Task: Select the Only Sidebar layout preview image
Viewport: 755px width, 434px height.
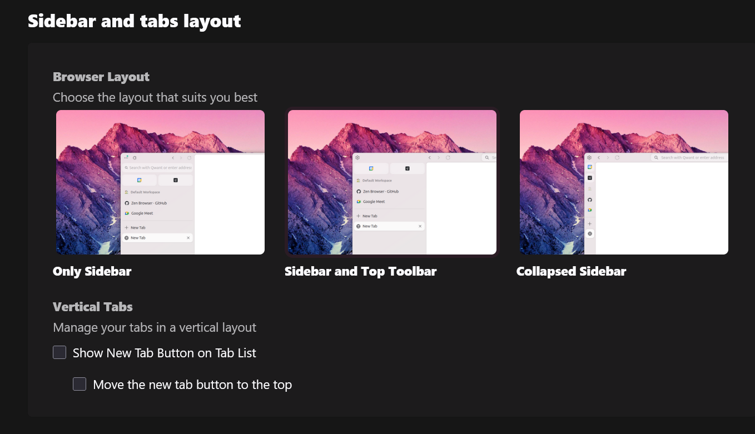Action: click(x=160, y=182)
